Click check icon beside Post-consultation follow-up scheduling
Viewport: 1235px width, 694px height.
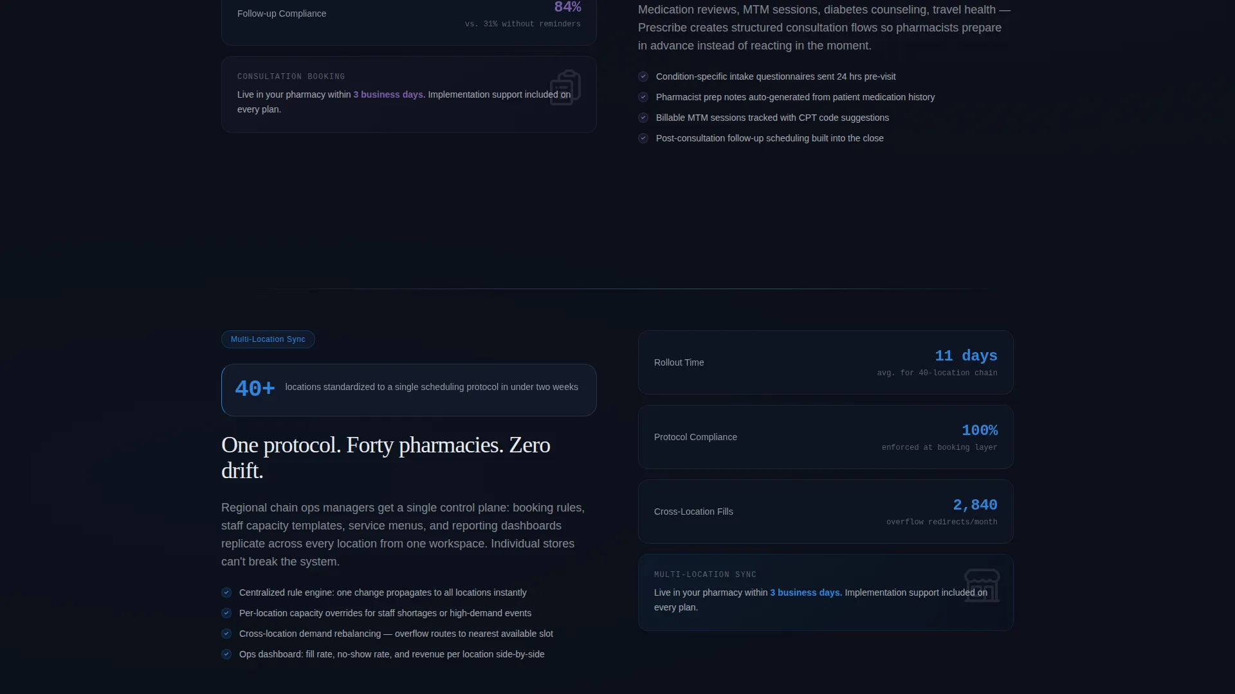[643, 138]
